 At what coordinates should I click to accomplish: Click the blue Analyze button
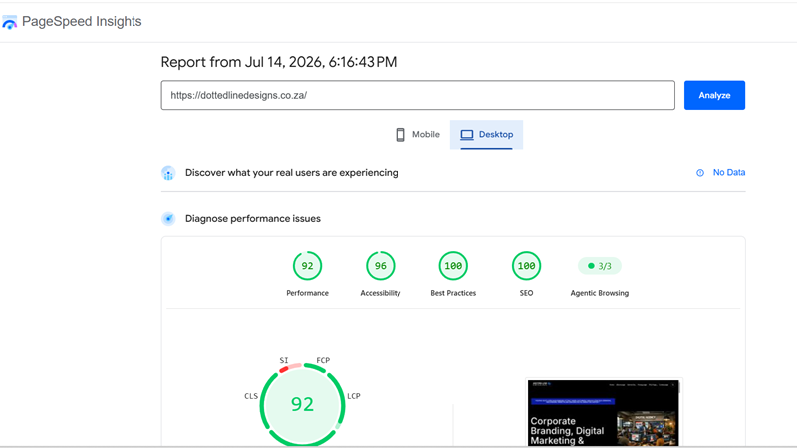[714, 95]
